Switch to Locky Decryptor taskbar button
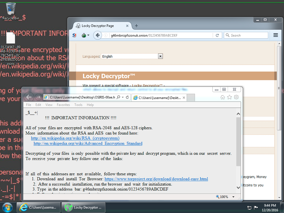The height and width of the screenshot is (213, 284). pos(83,207)
